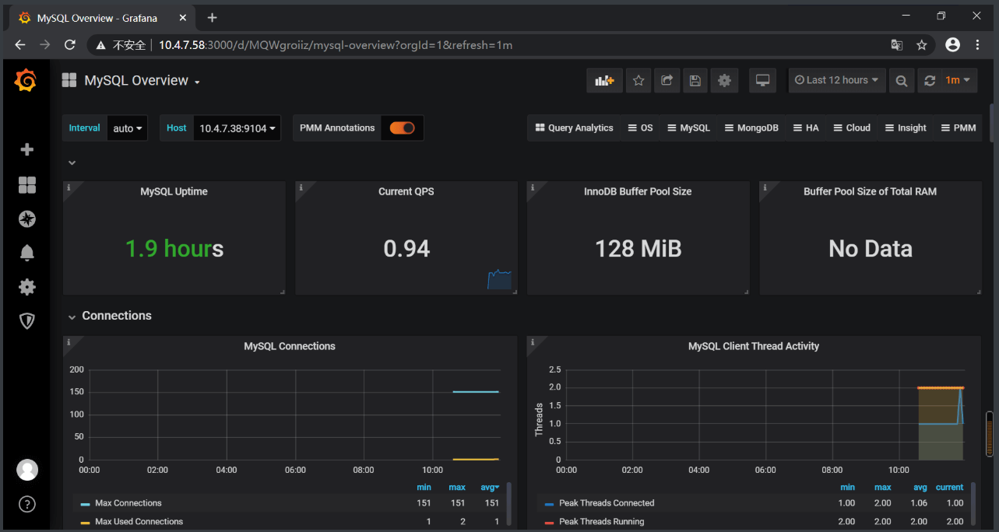Sort Thread Activity legend by current column
The height and width of the screenshot is (532, 999).
[949, 488]
